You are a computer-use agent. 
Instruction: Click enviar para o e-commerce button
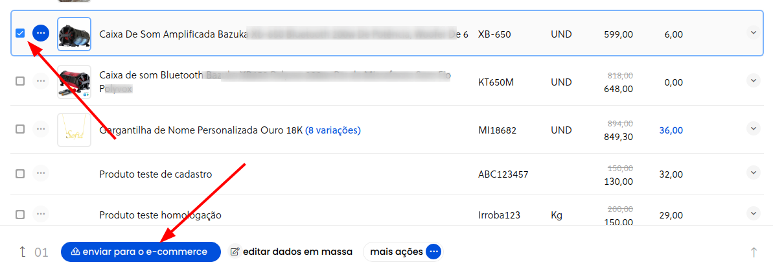[x=141, y=252]
